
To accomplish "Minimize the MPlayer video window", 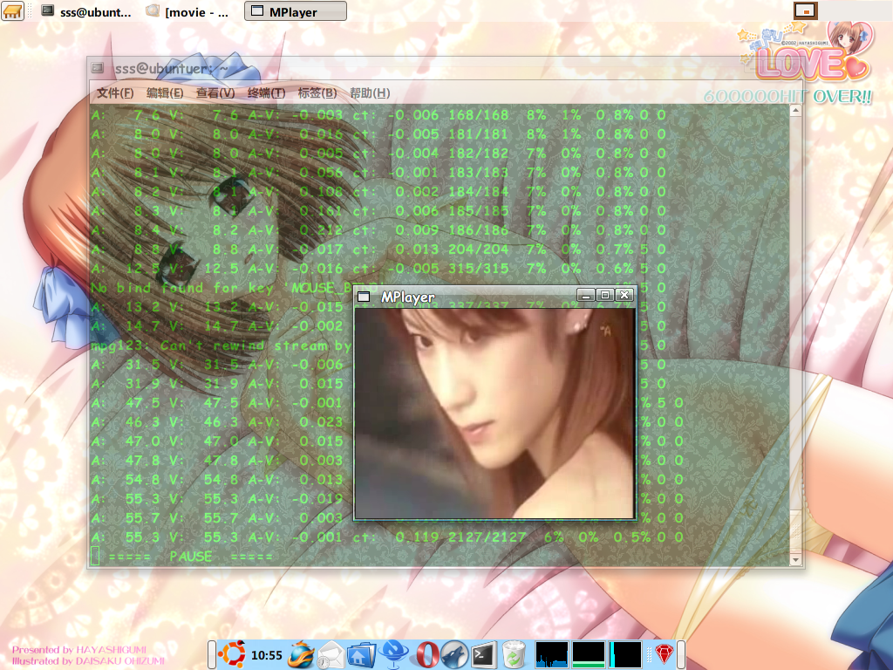I will click(x=585, y=295).
